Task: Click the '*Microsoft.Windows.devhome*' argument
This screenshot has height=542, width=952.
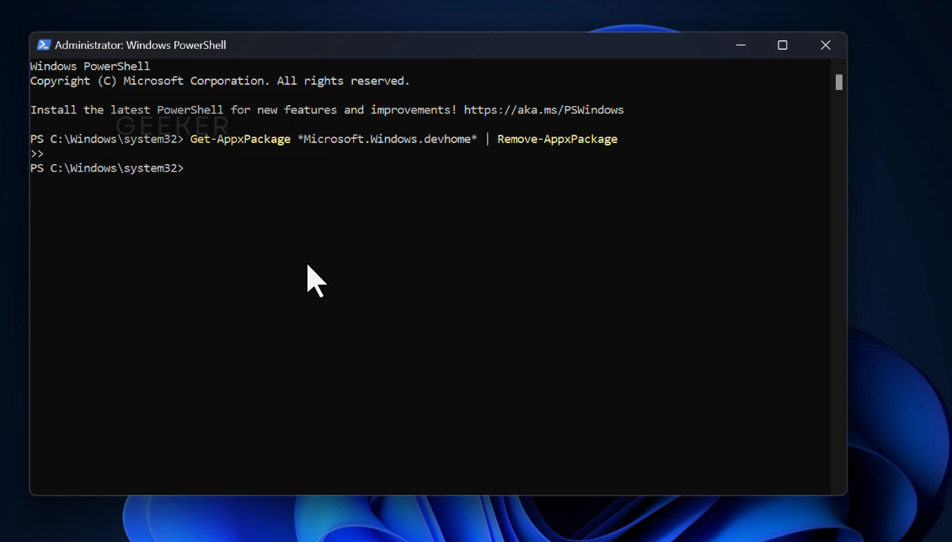Action: point(388,139)
